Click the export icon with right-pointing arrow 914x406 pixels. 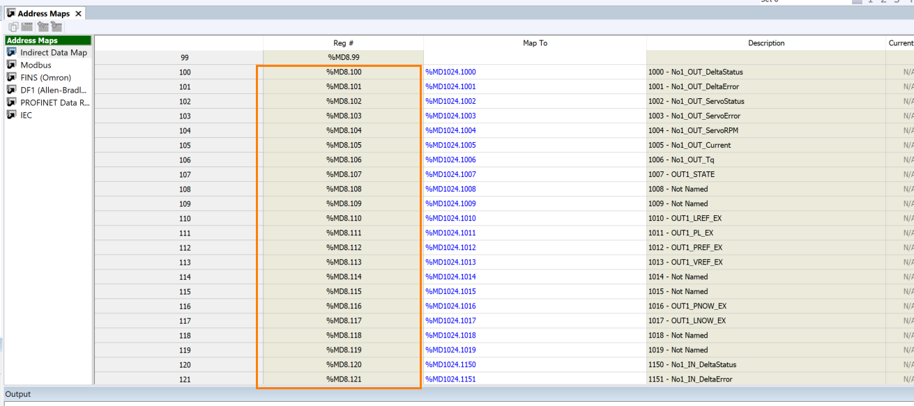[56, 26]
